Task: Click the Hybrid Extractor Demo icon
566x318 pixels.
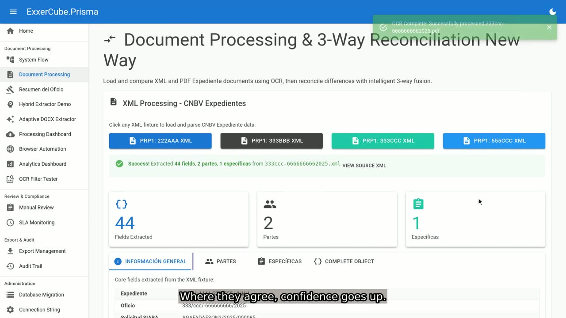Action: click(10, 104)
